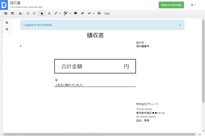Open the Sign menu

(x=107, y=13)
